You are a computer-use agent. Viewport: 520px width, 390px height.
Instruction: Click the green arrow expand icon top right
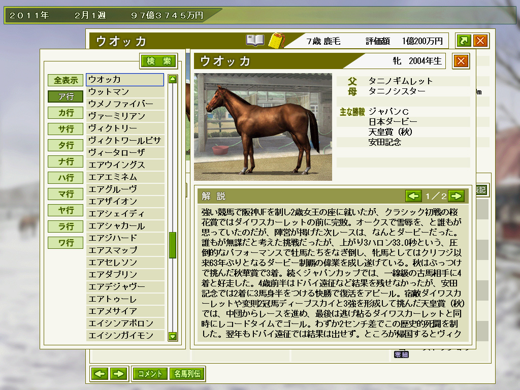464,41
